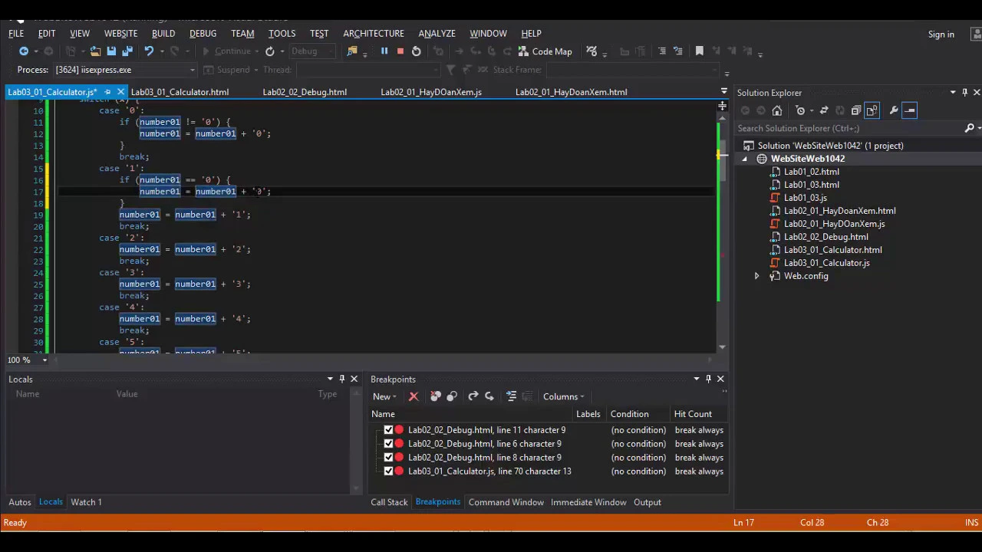The height and width of the screenshot is (552, 982).
Task: Undo the last edit
Action: 149,51
